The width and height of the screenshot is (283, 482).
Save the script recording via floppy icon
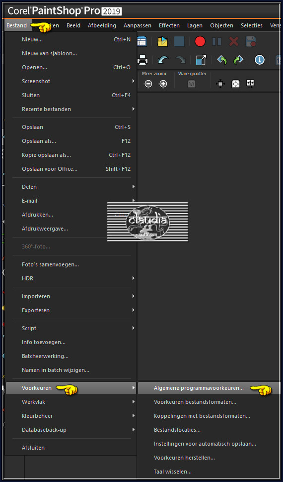(x=251, y=41)
